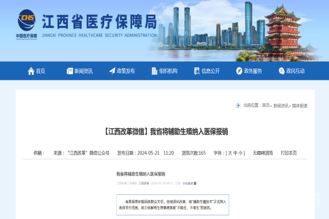Open 媒体报道 in the breadcrumb path
329x219 pixels.
[x=300, y=105]
